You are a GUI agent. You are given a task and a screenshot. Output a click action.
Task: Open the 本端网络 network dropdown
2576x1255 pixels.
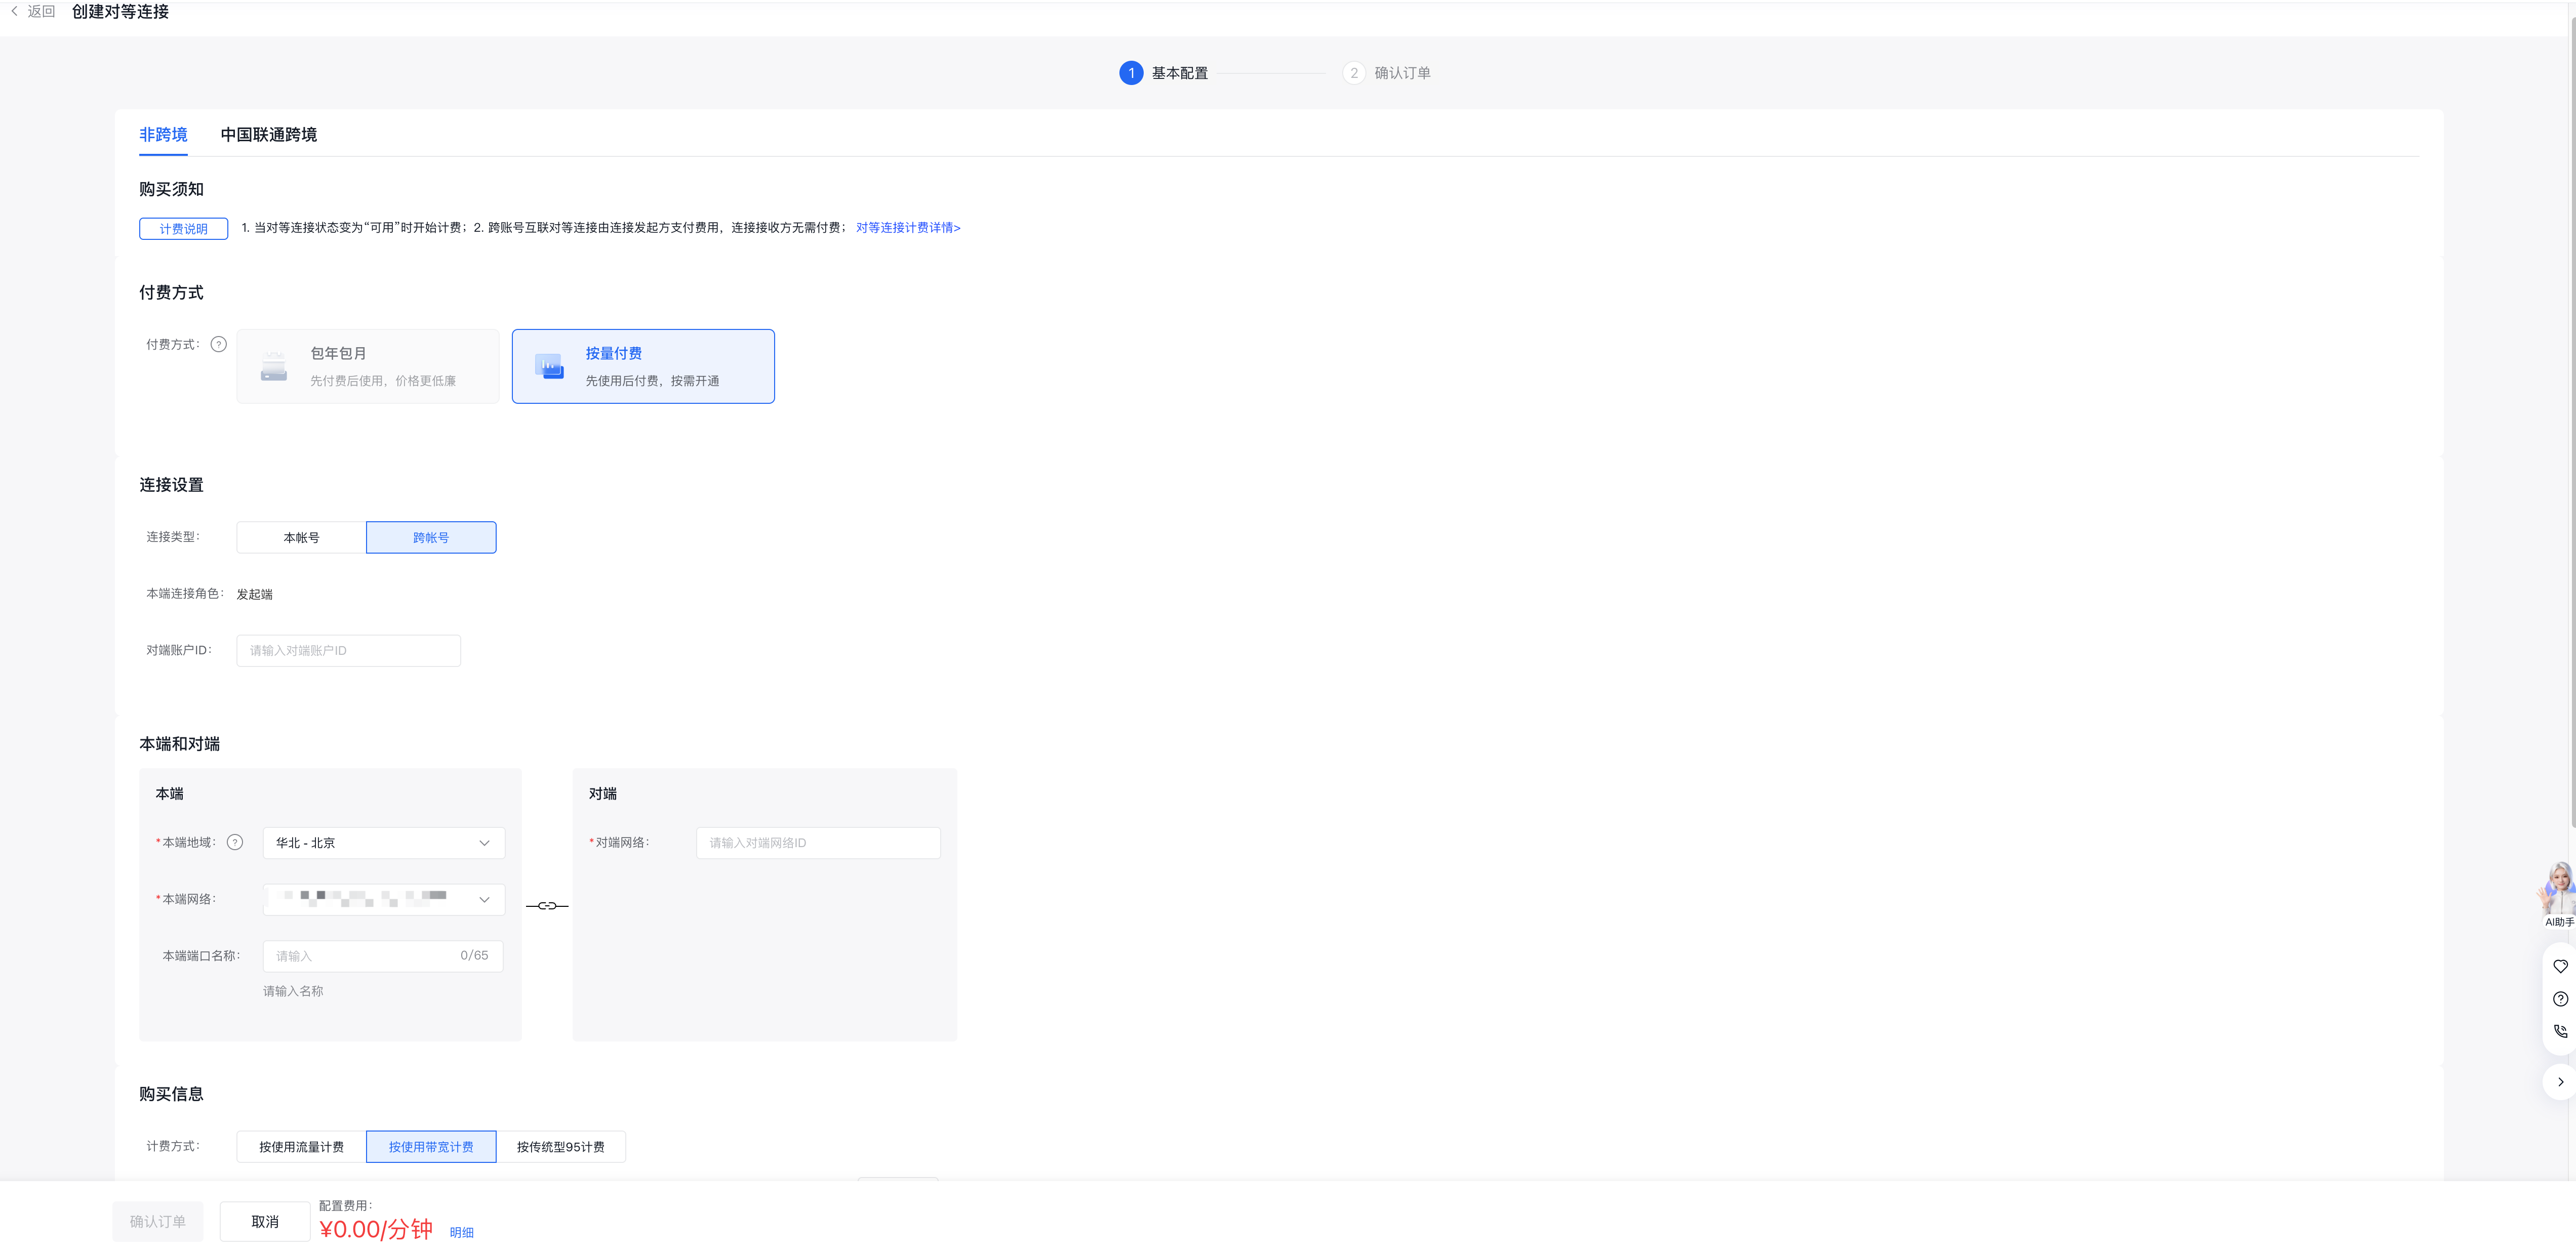coord(384,899)
